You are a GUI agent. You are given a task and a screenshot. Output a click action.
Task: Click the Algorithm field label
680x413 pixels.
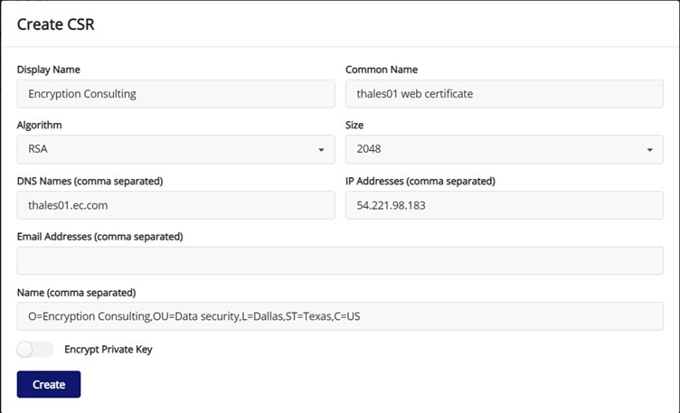coord(40,126)
